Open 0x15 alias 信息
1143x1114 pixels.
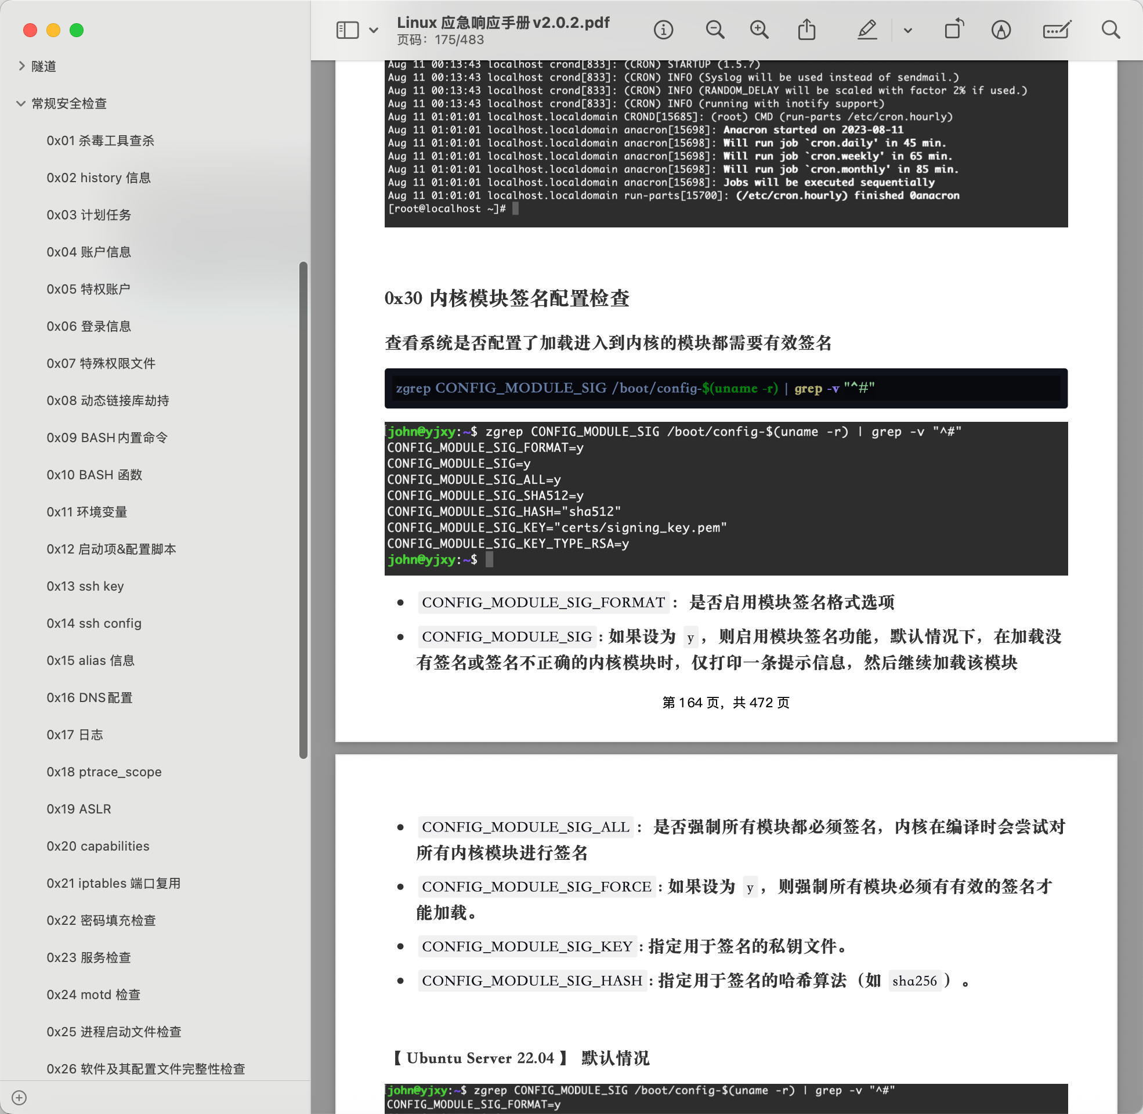coord(91,660)
